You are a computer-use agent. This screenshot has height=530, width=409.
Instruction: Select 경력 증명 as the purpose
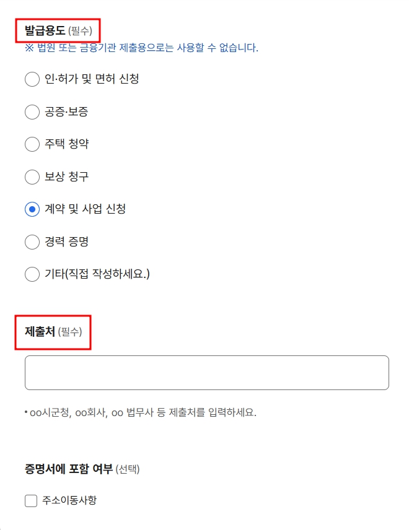[32, 241]
